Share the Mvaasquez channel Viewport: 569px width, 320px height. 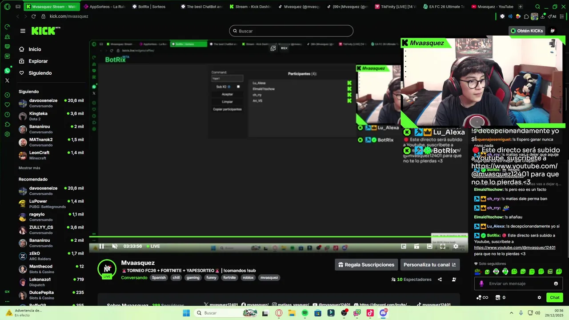click(440, 280)
